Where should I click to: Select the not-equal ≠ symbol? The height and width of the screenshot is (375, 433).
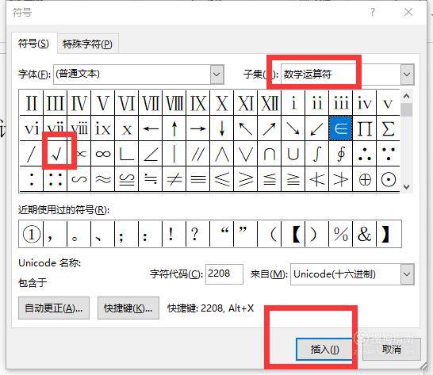click(x=174, y=179)
